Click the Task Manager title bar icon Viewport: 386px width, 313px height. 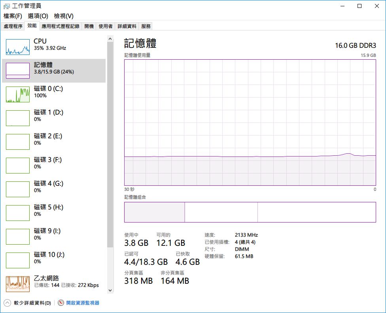tap(7, 6)
